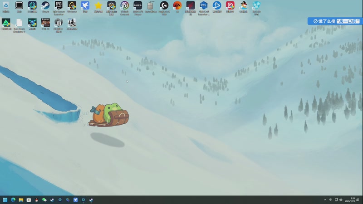Open the dark red wing logo shortcut
Viewport: 363px width, 204px height.
(191, 8)
